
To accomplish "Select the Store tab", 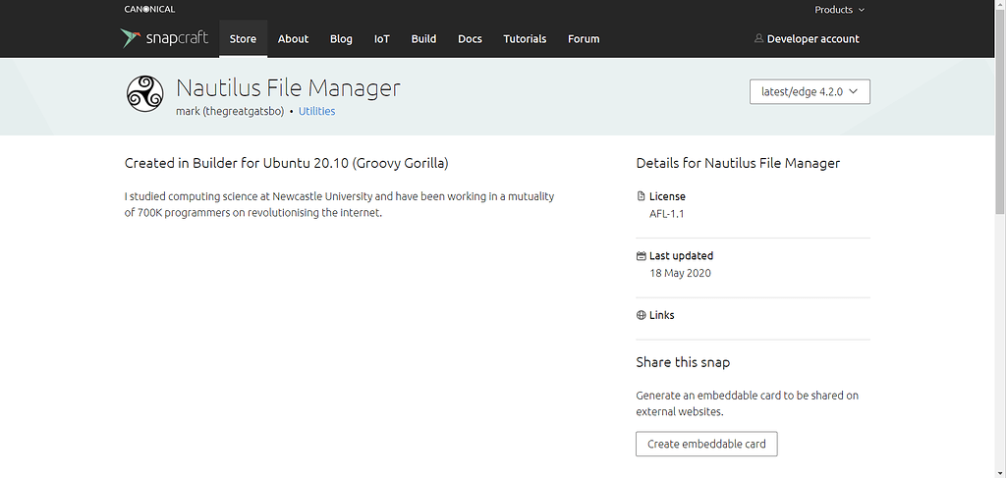I will (x=243, y=39).
